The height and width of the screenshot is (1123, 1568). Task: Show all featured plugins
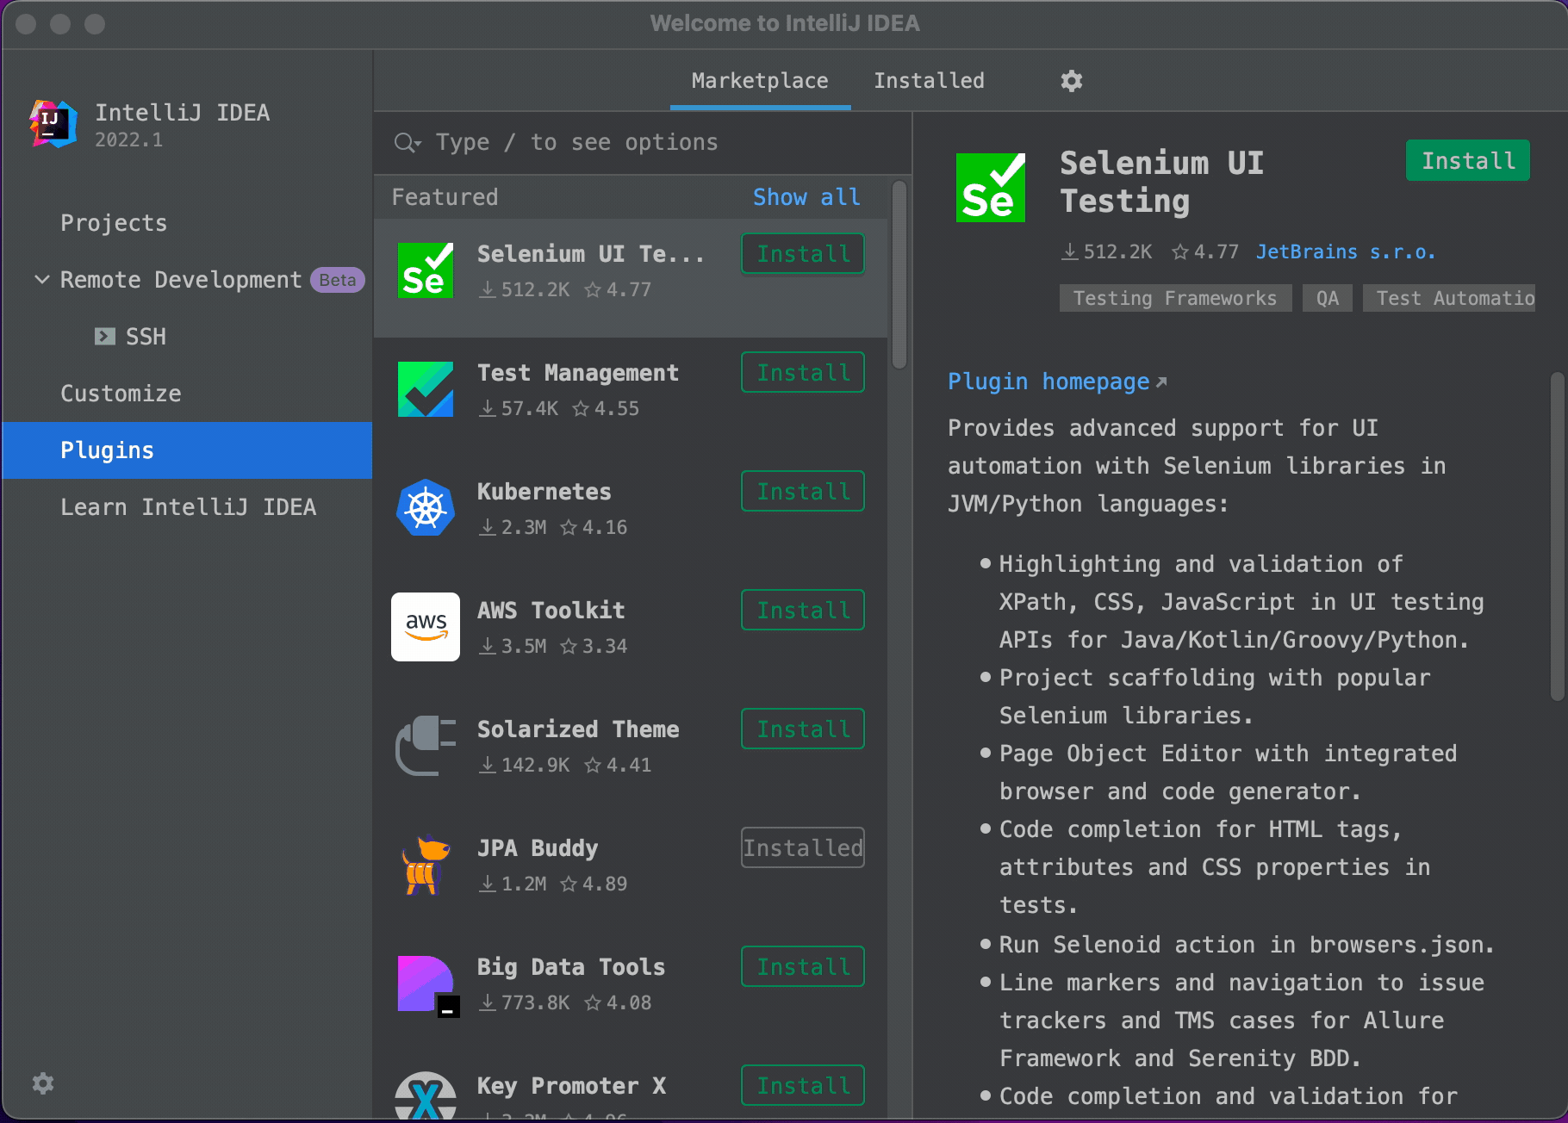click(x=806, y=196)
